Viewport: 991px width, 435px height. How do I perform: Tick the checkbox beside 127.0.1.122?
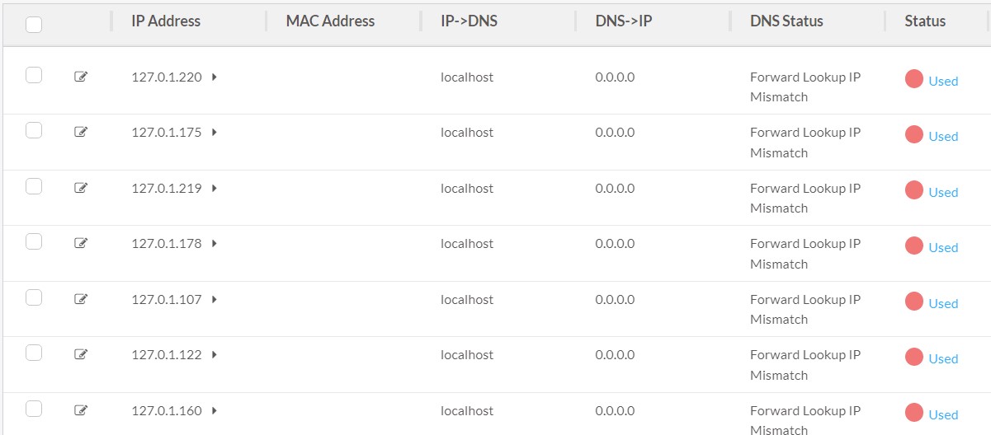pyautogui.click(x=34, y=353)
